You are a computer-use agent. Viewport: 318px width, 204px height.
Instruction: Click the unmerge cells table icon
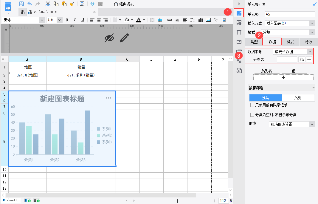click(x=160, y=20)
